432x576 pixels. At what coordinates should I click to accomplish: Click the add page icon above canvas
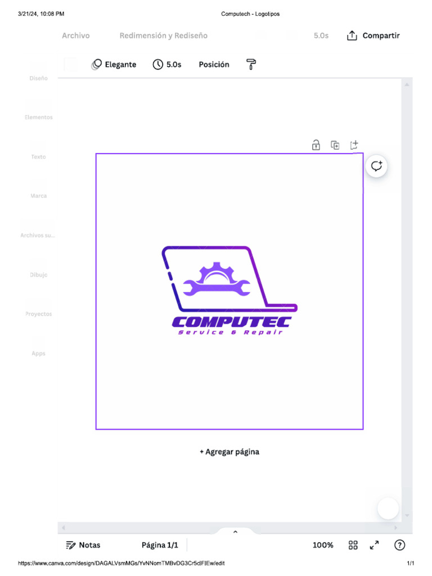[x=354, y=145]
